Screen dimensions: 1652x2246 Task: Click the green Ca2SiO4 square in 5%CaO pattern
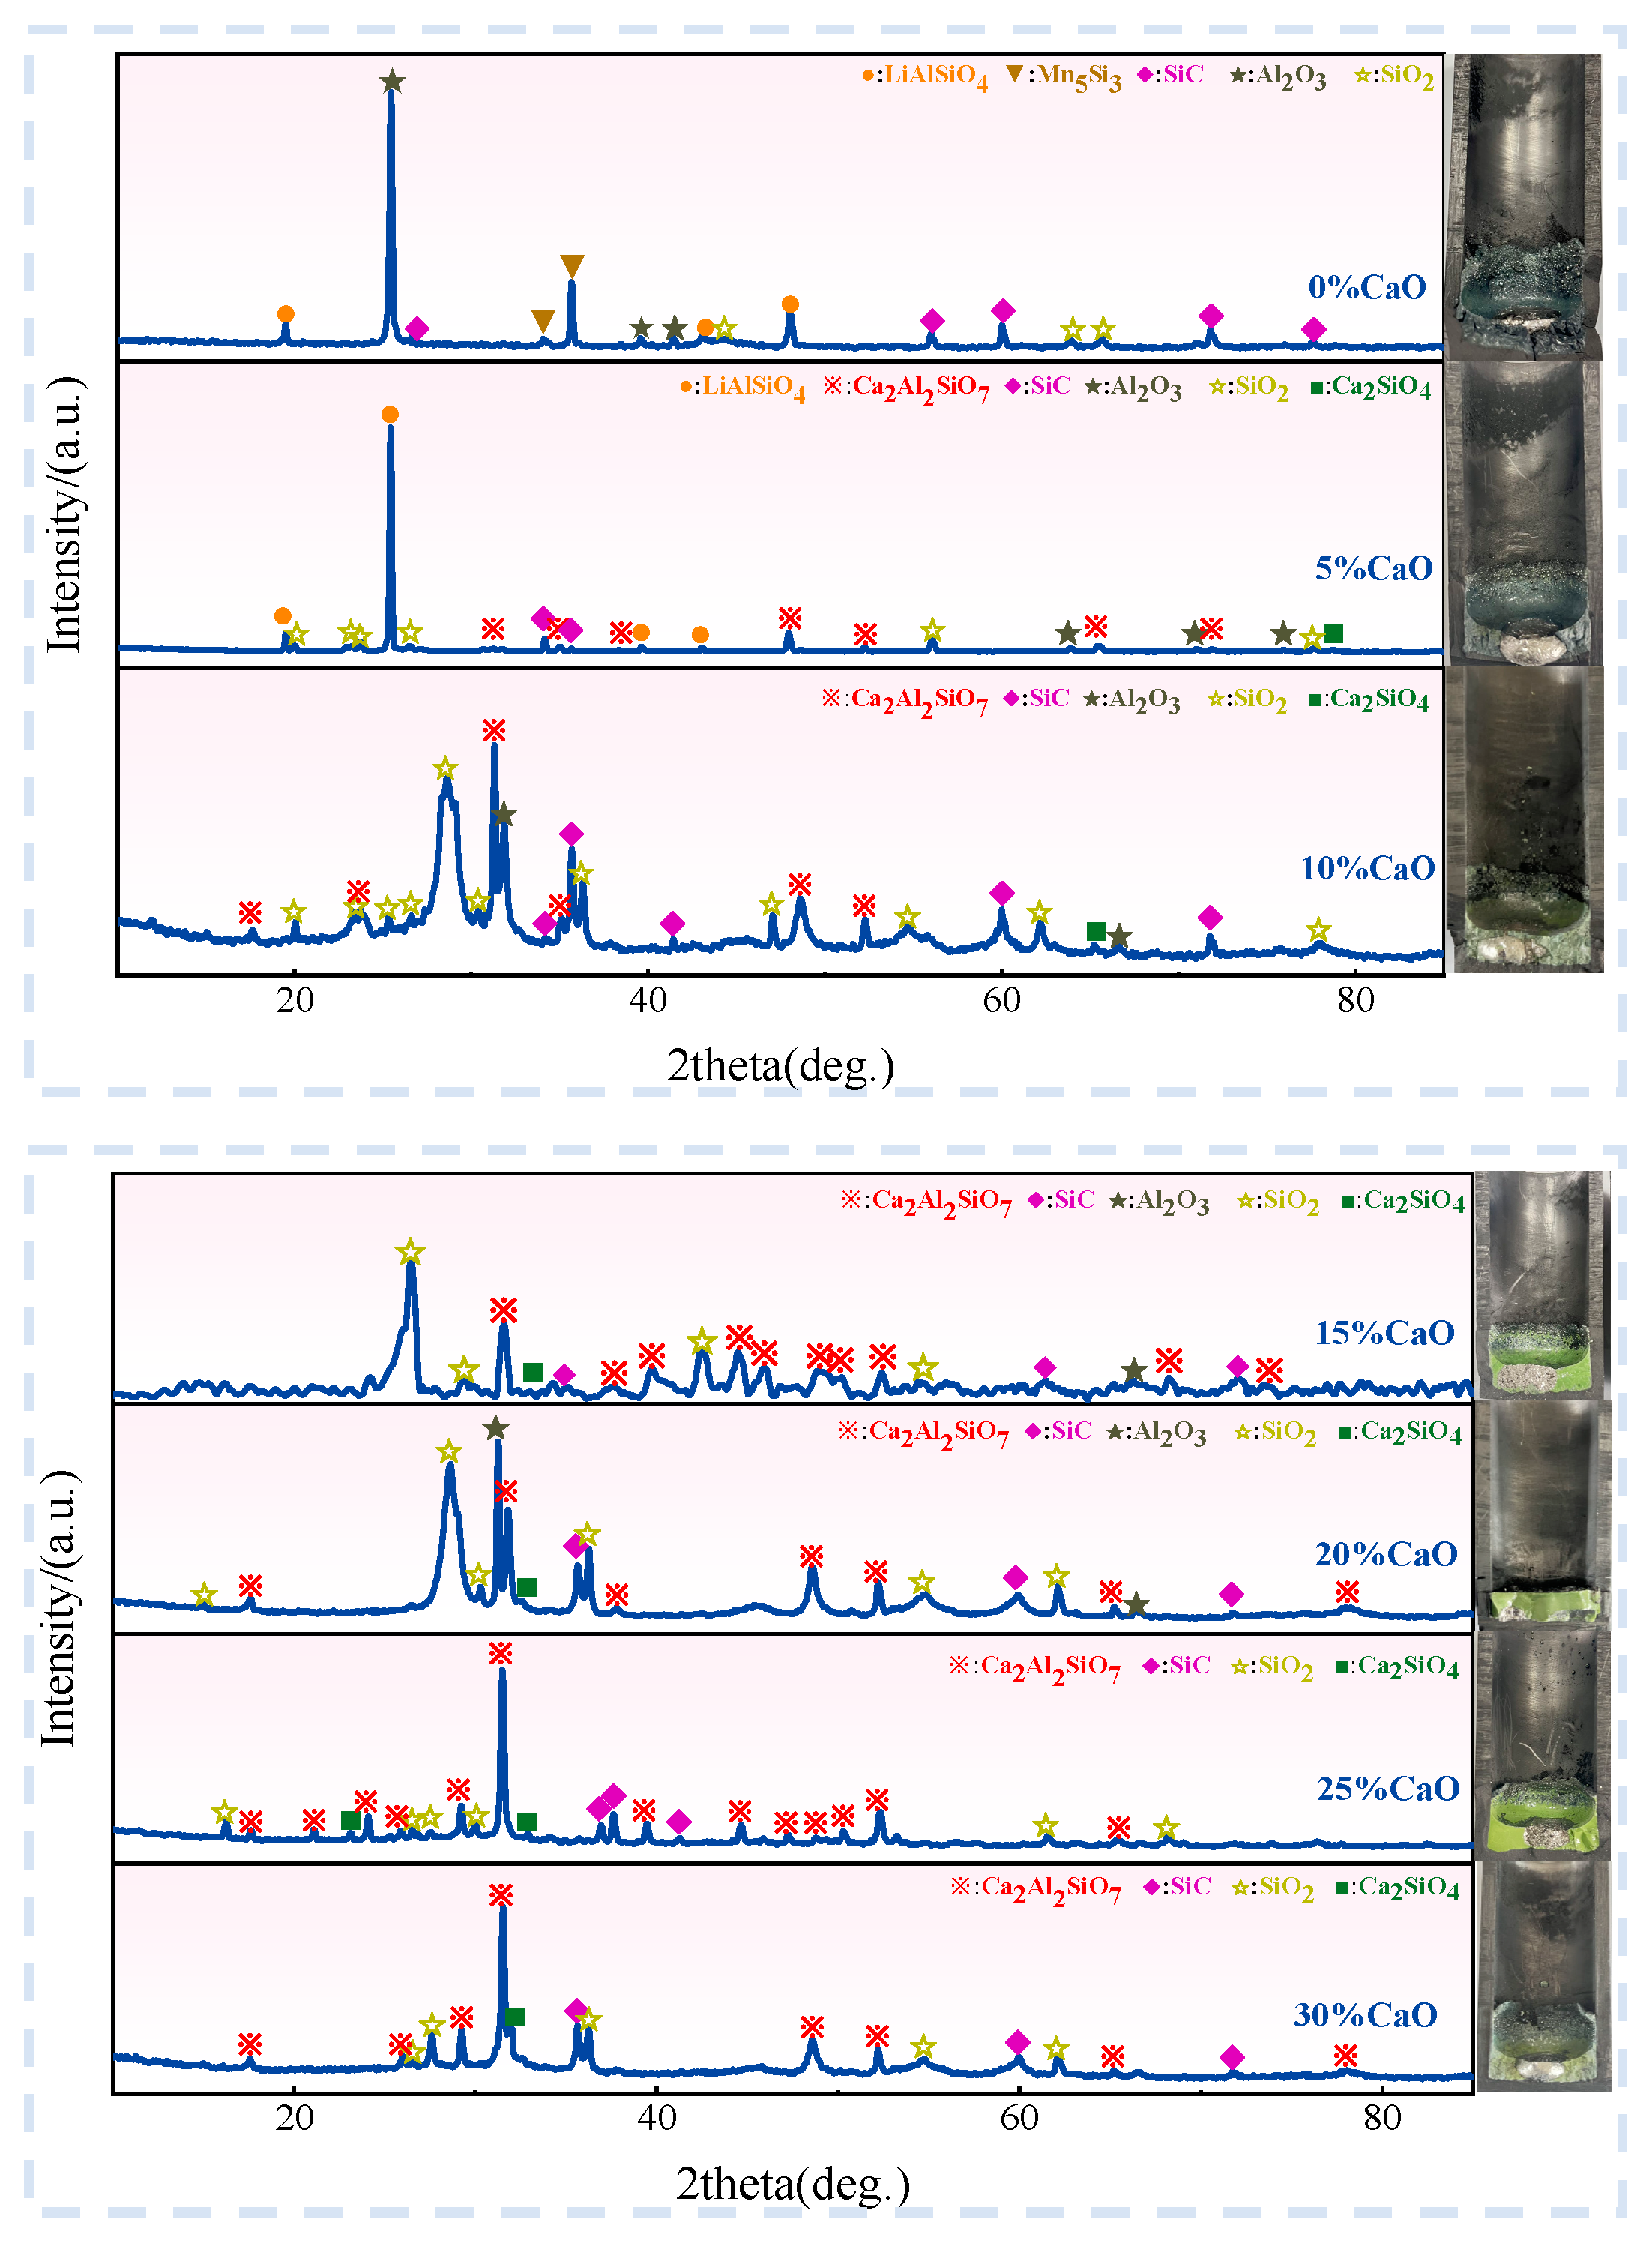click(1333, 633)
